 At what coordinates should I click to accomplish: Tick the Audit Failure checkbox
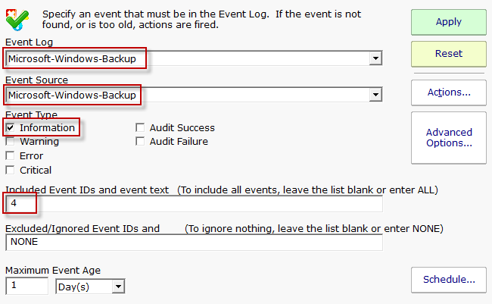[140, 142]
